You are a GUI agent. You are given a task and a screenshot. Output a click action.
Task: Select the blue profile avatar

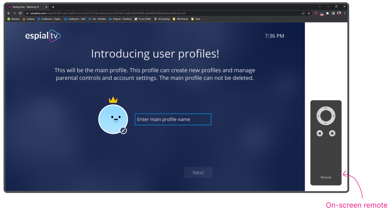point(112,119)
